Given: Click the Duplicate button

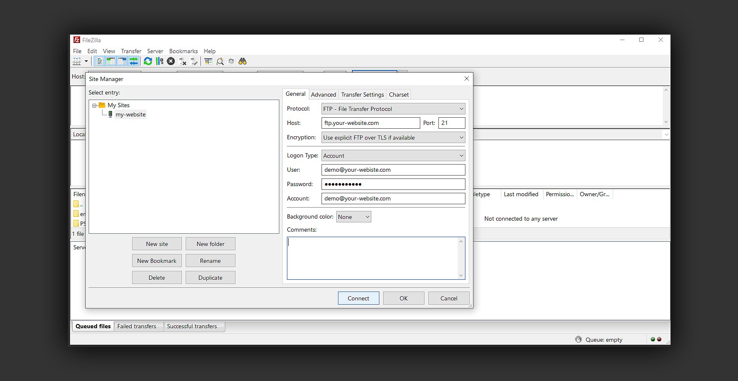Looking at the screenshot, I should click(x=211, y=278).
